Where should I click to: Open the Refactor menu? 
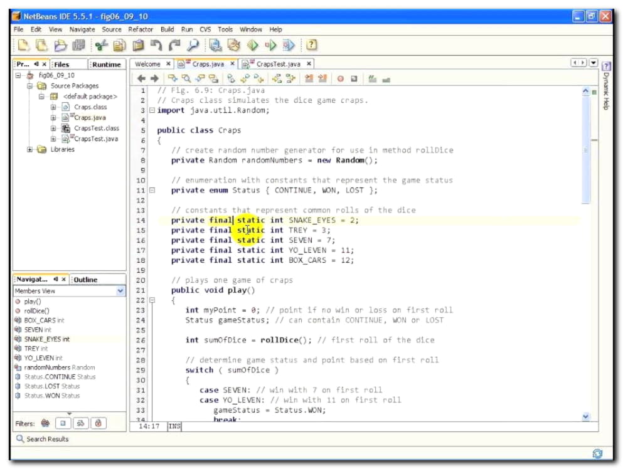tap(141, 29)
